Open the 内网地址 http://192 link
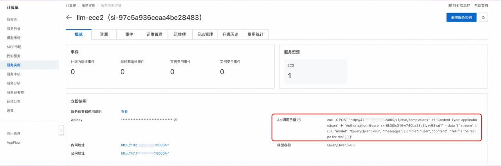 click(145, 145)
